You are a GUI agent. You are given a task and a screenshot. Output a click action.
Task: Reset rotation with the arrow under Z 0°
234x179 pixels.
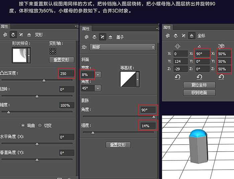[x=199, y=77]
